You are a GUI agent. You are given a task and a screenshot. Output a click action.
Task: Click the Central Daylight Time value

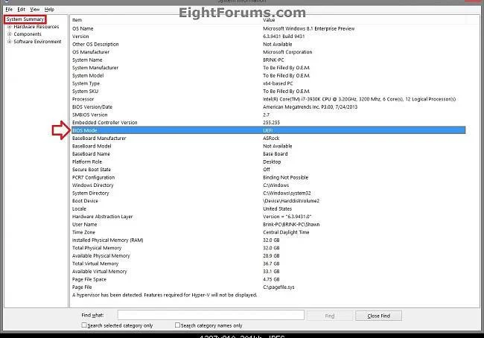coord(286,232)
